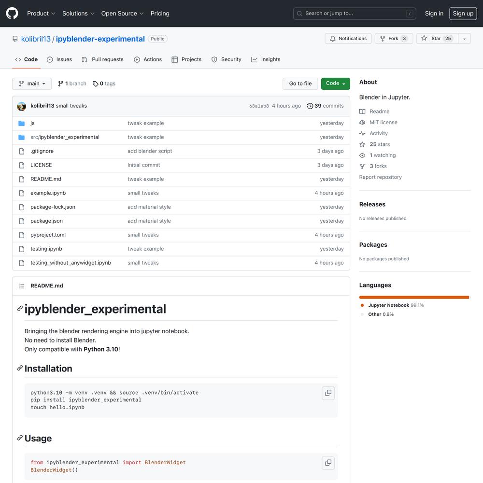
Task: Click anchor link icon beside ipyblender_experimental heading
Action: coord(20,308)
